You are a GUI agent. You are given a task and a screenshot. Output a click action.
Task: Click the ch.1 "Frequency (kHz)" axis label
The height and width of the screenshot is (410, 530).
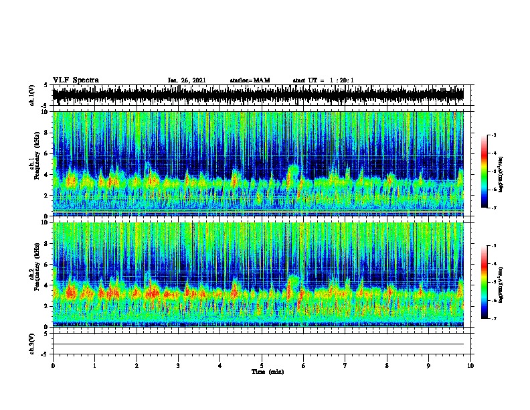[x=37, y=155]
